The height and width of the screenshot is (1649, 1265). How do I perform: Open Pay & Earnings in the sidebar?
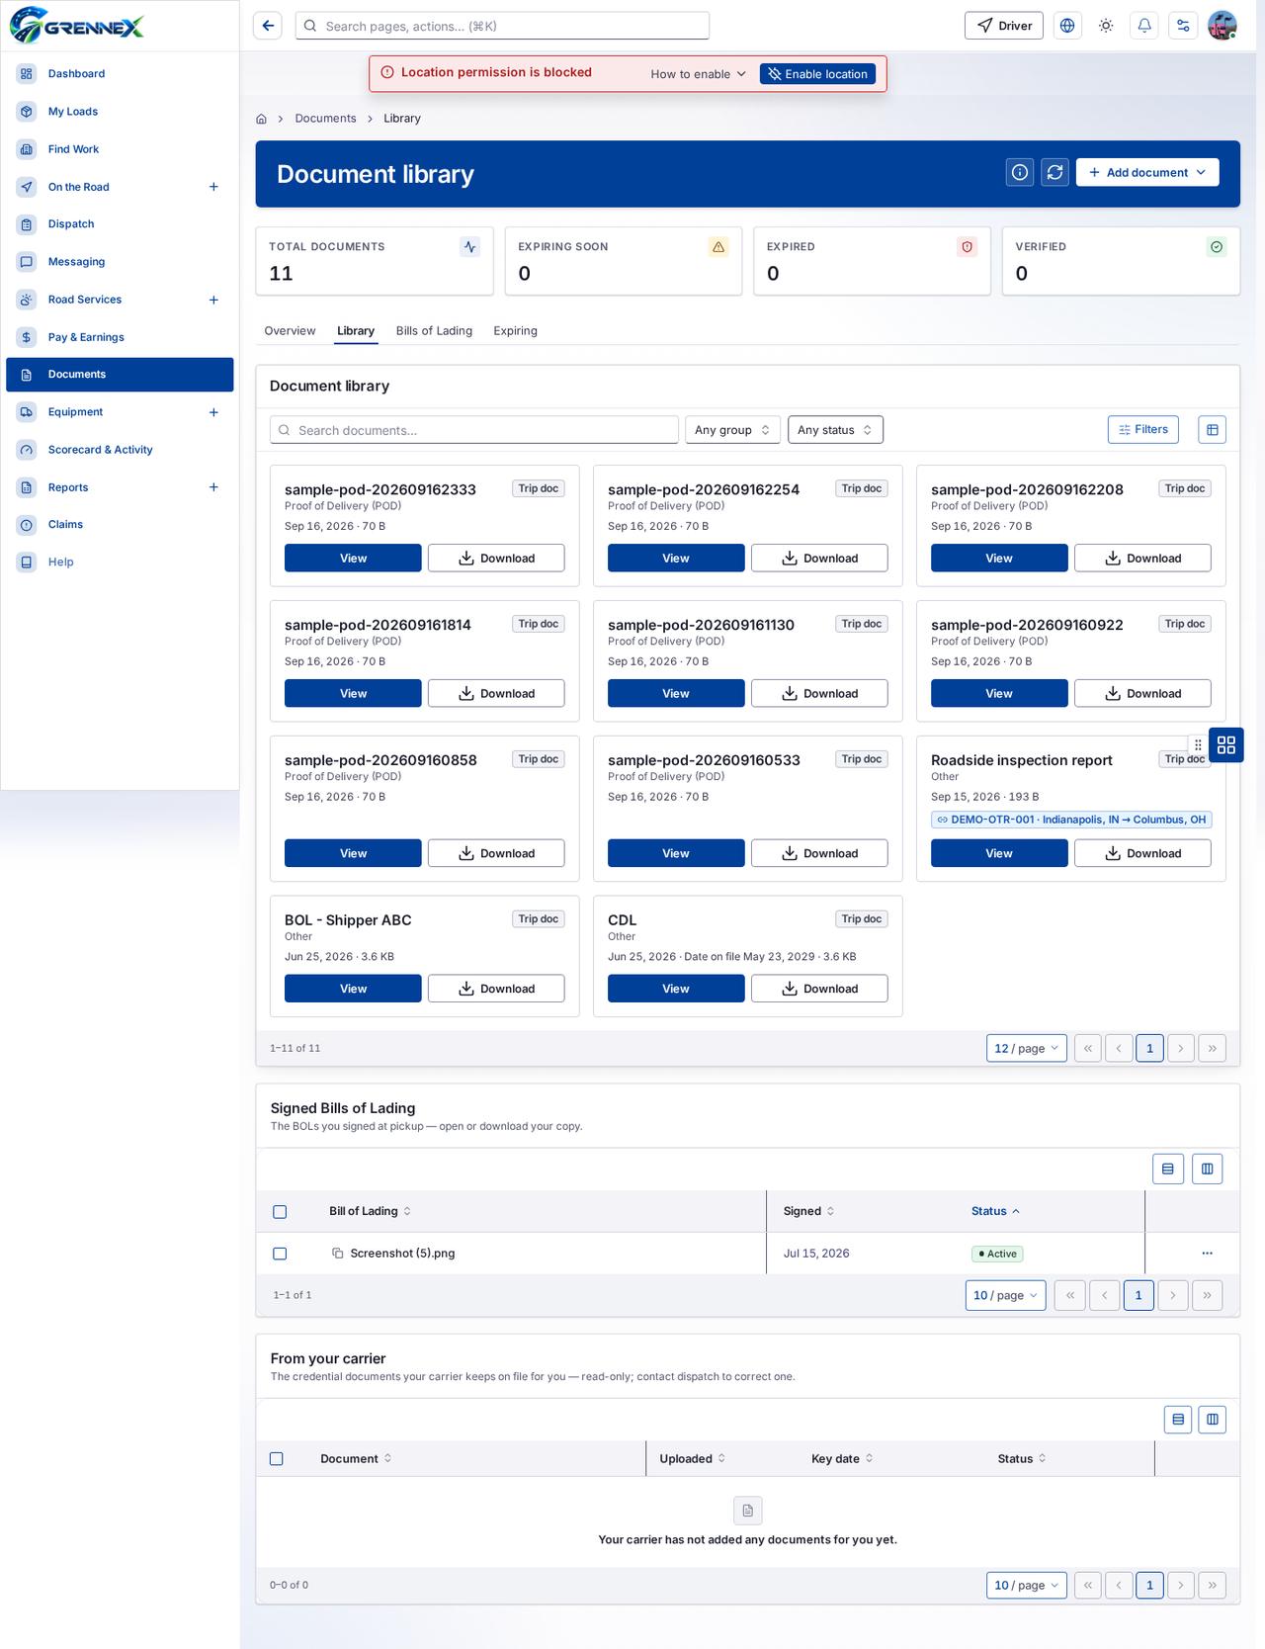click(x=120, y=337)
